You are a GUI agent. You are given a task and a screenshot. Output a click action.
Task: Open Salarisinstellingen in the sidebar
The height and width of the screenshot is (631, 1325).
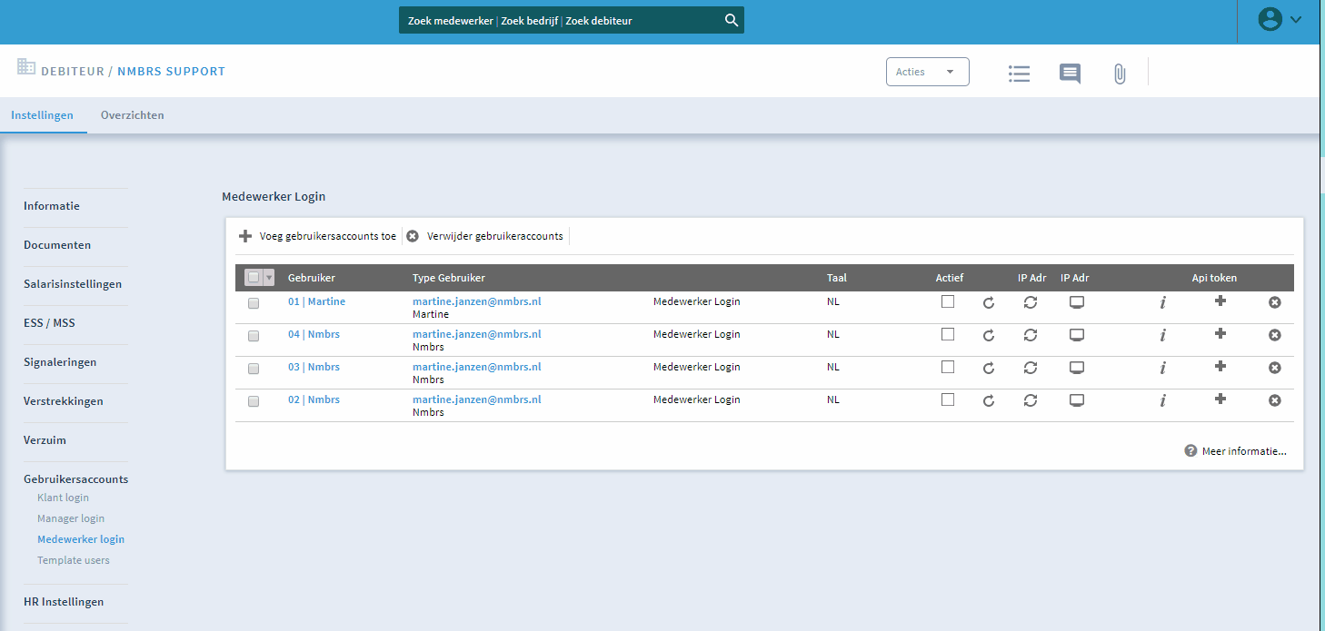point(73,284)
